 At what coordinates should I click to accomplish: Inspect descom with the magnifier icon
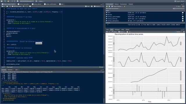click(183, 15)
